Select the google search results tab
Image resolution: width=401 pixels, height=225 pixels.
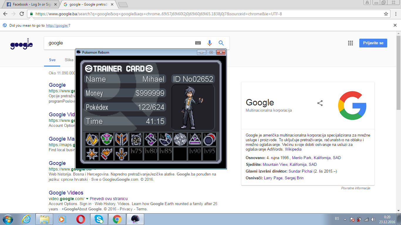coord(89,4)
